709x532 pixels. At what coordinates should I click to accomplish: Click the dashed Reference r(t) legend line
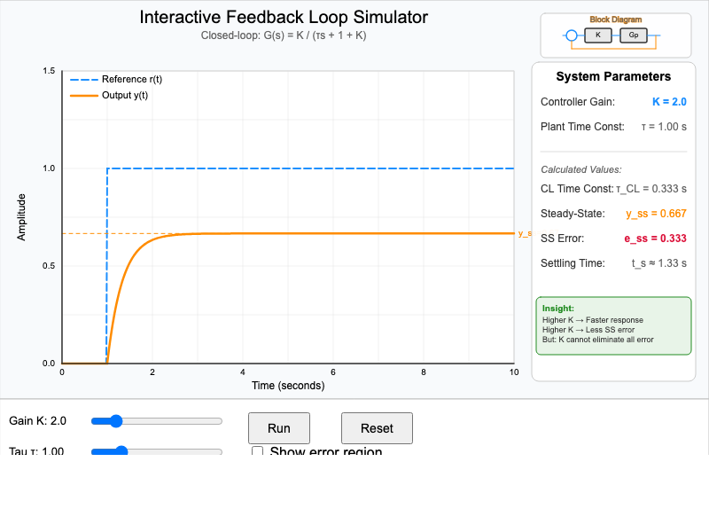pos(84,79)
